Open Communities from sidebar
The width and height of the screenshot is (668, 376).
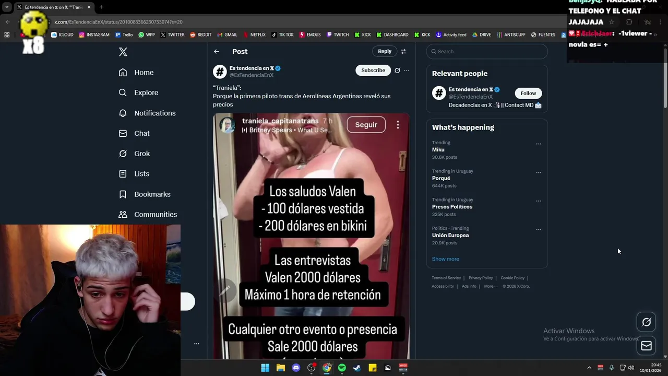(147, 215)
